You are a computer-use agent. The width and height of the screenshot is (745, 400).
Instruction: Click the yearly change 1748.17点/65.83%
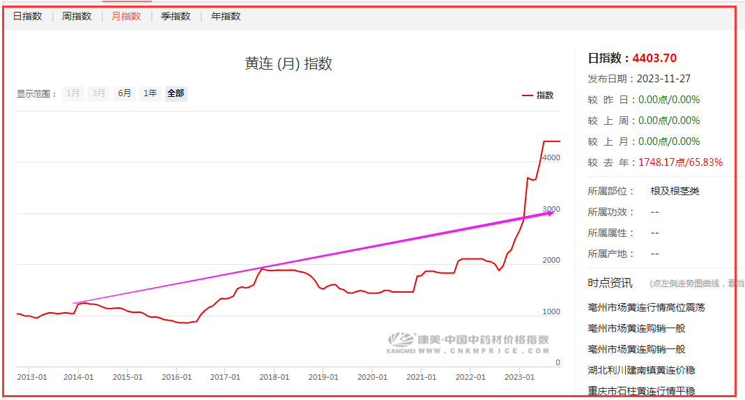680,162
